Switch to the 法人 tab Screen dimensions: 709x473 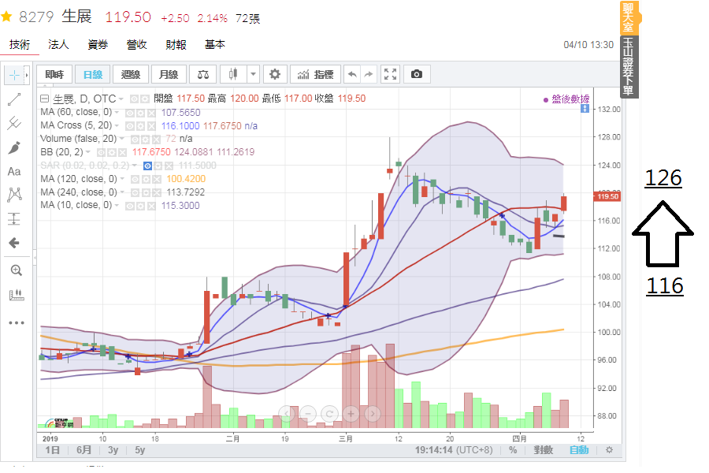tap(58, 45)
